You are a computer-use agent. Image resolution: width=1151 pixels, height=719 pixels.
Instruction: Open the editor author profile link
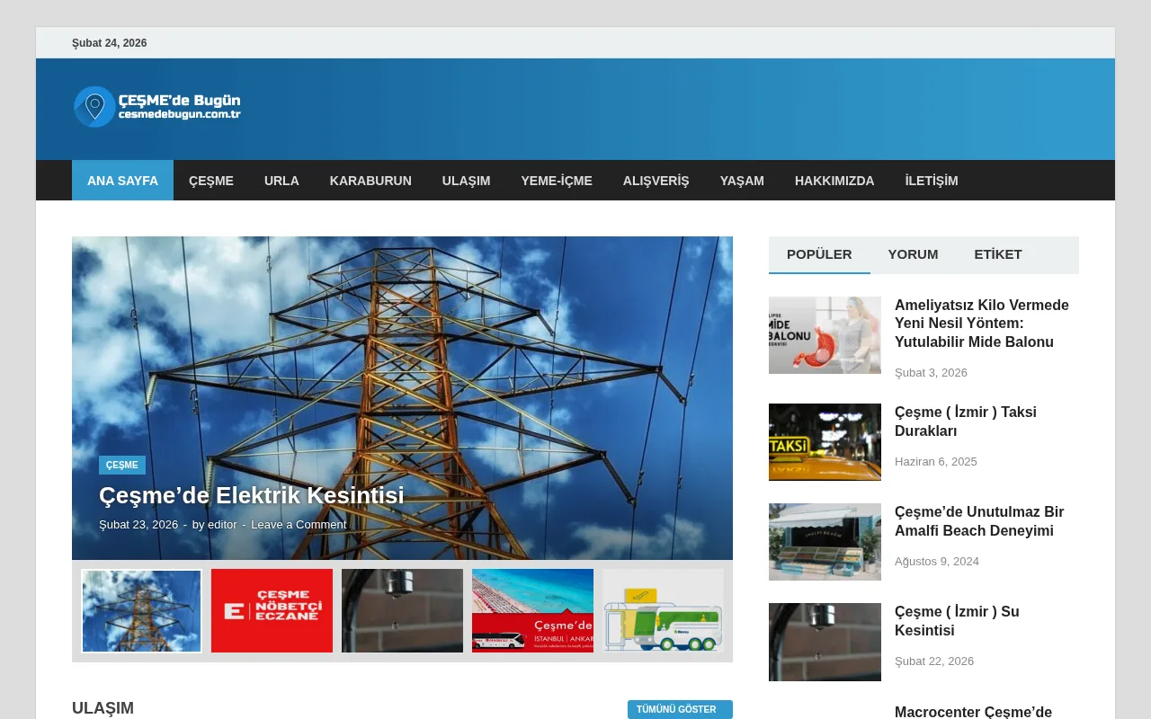(x=223, y=524)
